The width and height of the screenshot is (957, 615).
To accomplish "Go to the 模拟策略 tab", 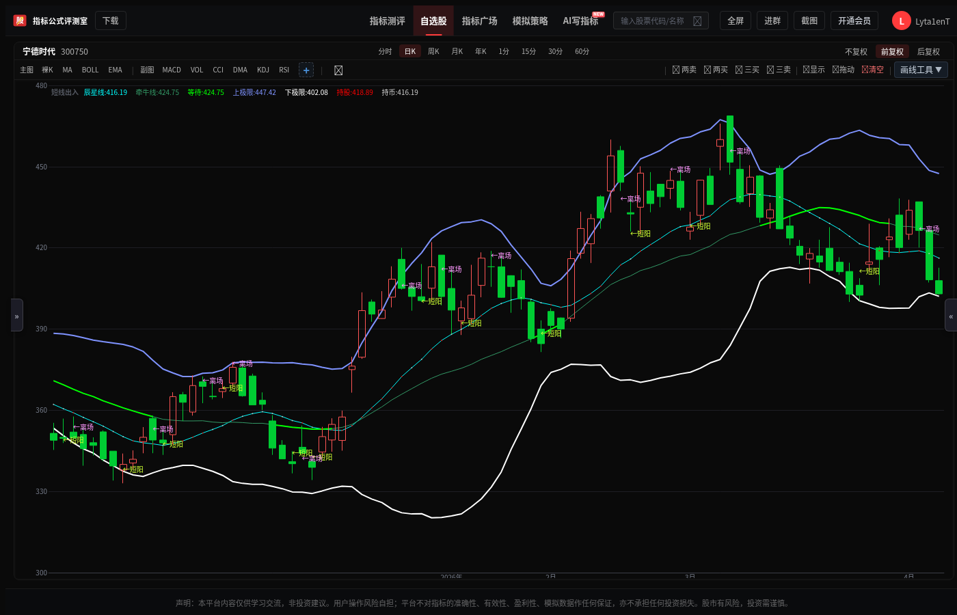I will 530,21.
